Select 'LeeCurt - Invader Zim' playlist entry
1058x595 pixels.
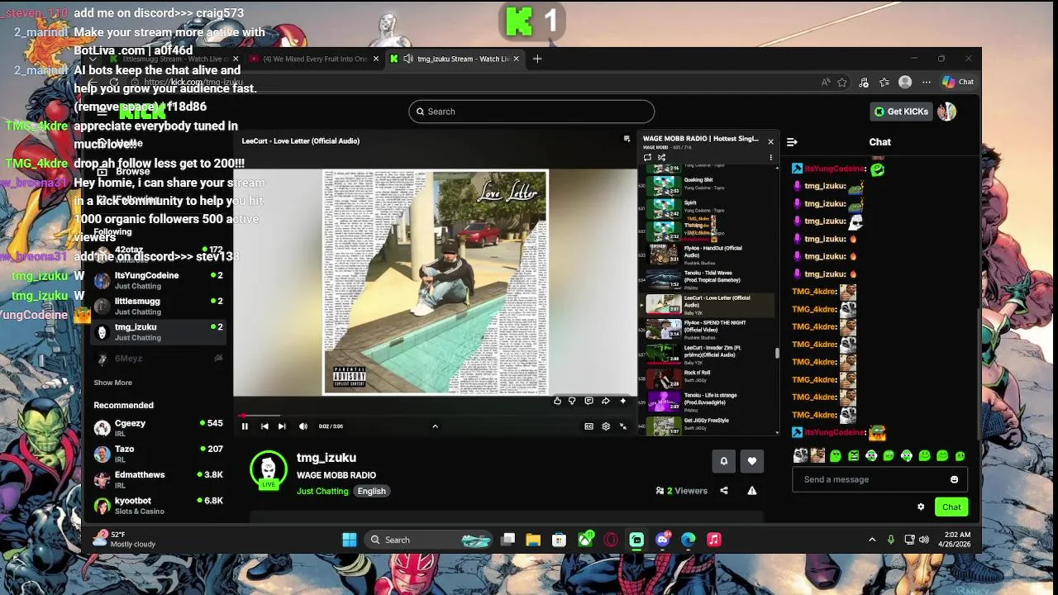click(x=709, y=354)
